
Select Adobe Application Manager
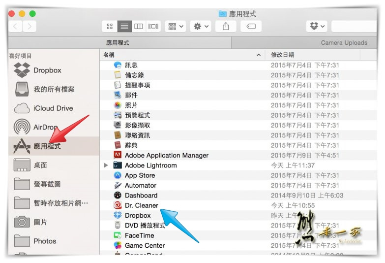point(238,155)
